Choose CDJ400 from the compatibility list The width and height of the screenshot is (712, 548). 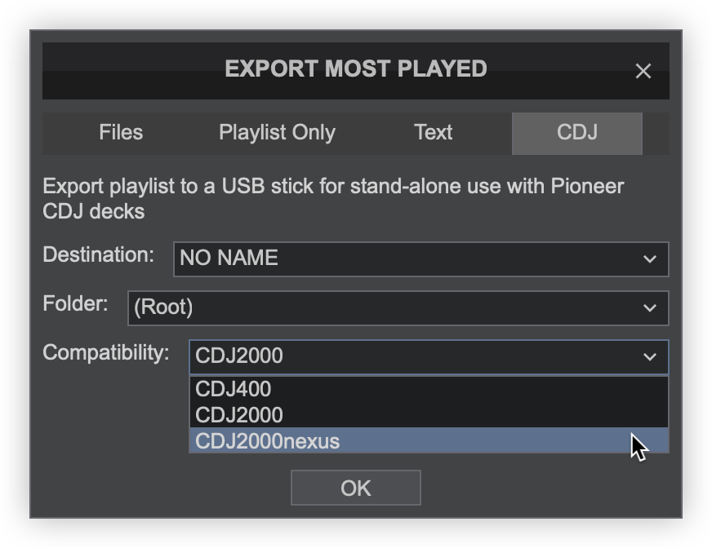(234, 389)
